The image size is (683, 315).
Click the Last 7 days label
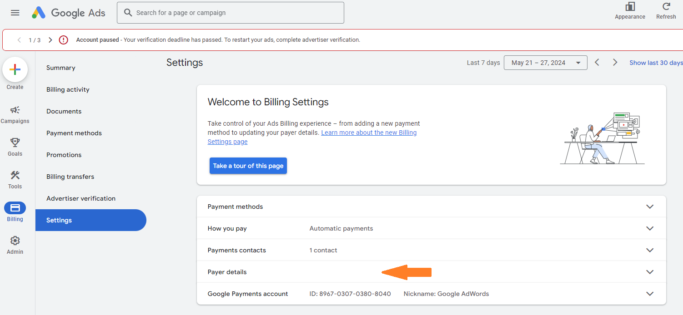(483, 63)
